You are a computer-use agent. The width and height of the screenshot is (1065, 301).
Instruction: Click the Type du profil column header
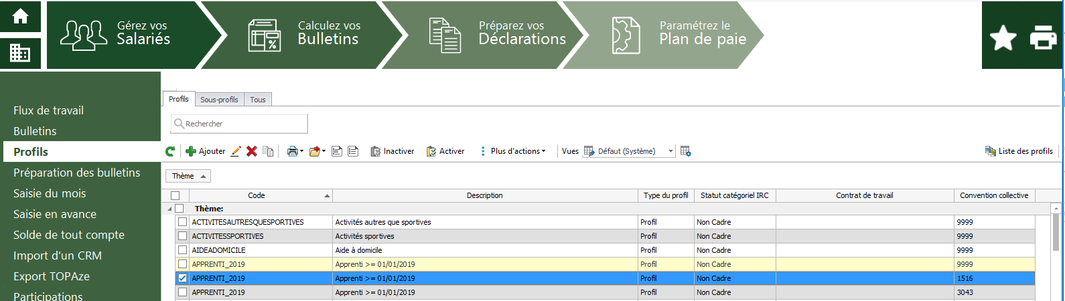(666, 195)
